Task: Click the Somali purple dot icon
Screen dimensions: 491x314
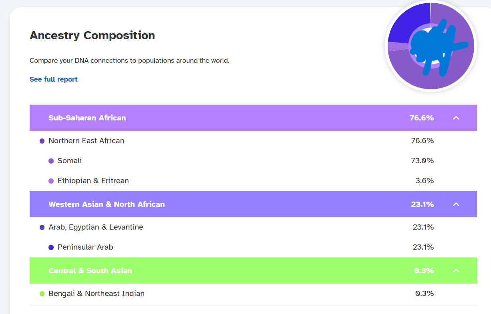Action: coord(51,161)
